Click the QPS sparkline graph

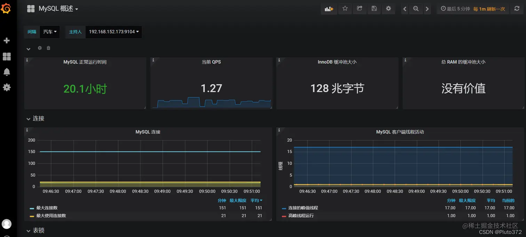pyautogui.click(x=212, y=103)
